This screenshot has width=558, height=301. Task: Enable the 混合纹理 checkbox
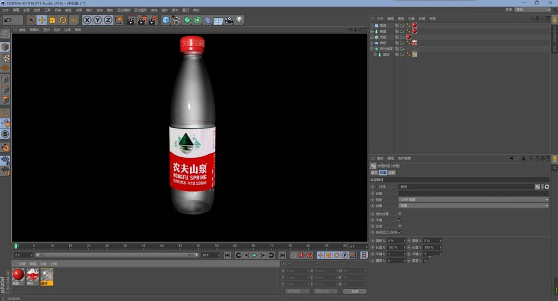coord(400,213)
